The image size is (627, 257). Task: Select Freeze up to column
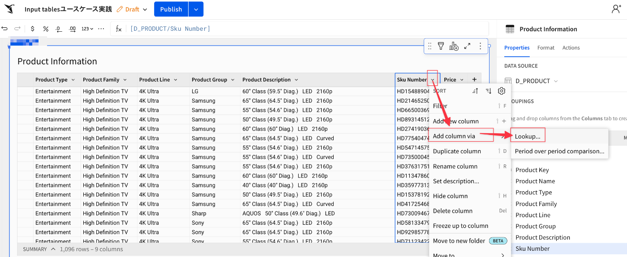(x=470, y=226)
